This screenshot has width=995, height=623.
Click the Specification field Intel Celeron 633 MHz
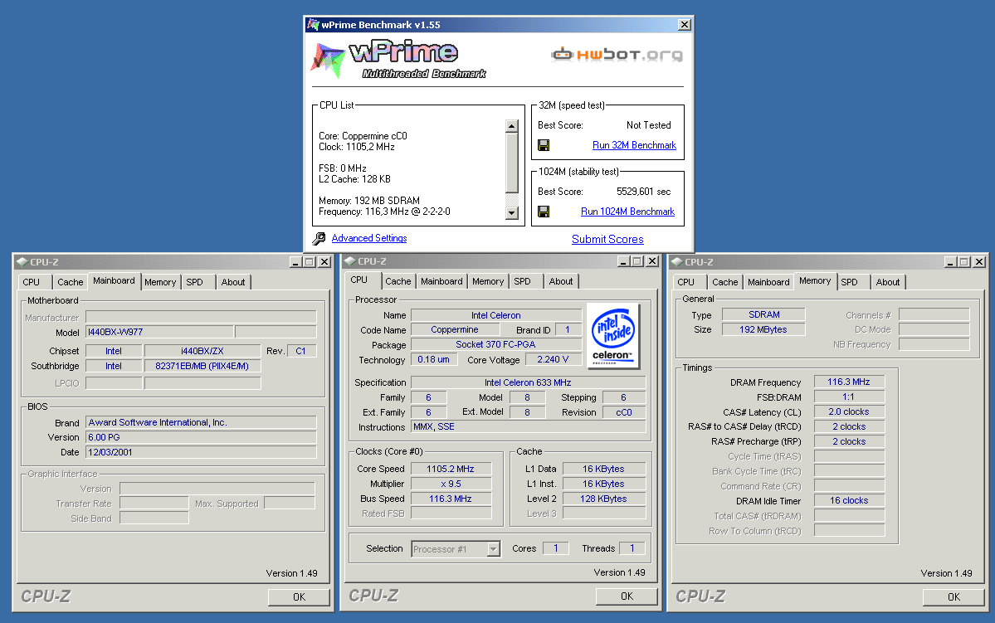click(x=528, y=382)
